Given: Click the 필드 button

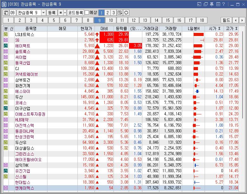Looking at the screenshot, I should pos(226,20).
